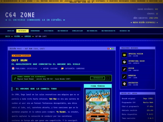Open the Impossible Mission frog icon

pyautogui.click(x=124, y=55)
